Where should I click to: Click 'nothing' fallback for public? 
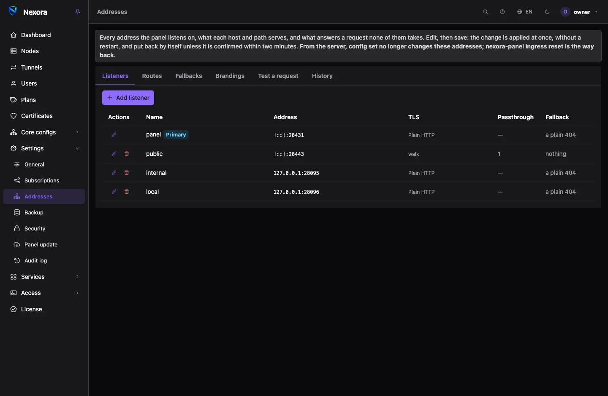click(556, 154)
